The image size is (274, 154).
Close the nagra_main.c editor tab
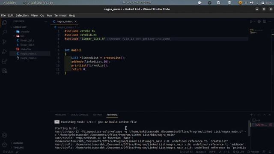pyautogui.click(x=75, y=21)
